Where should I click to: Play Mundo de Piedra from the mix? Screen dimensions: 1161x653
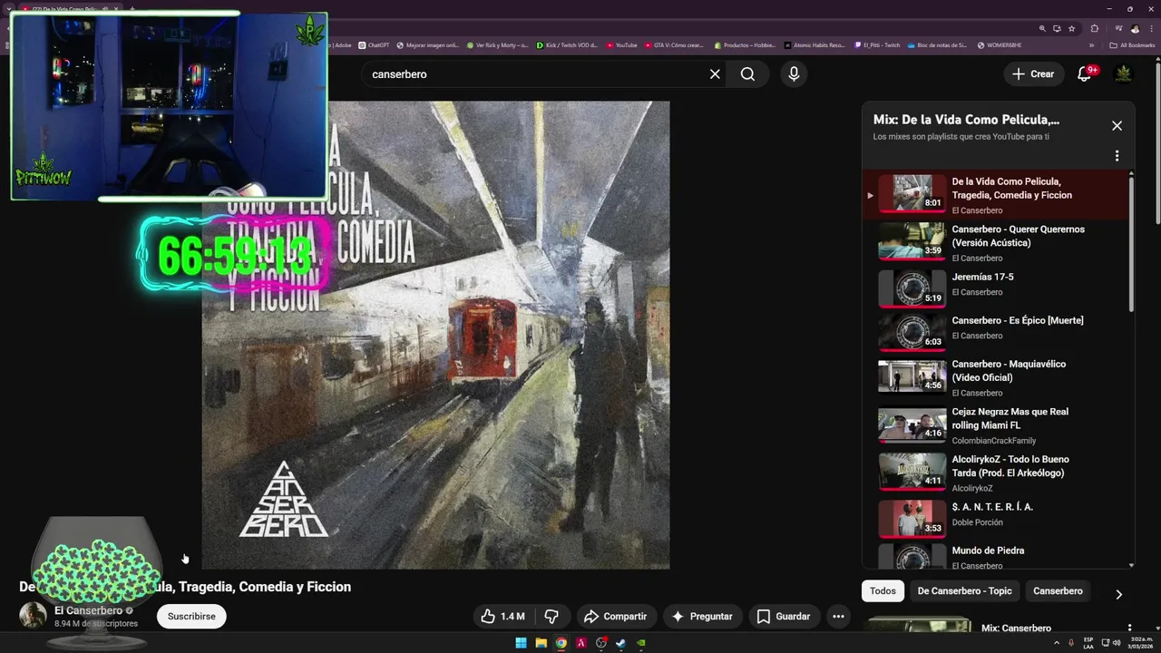tap(996, 556)
